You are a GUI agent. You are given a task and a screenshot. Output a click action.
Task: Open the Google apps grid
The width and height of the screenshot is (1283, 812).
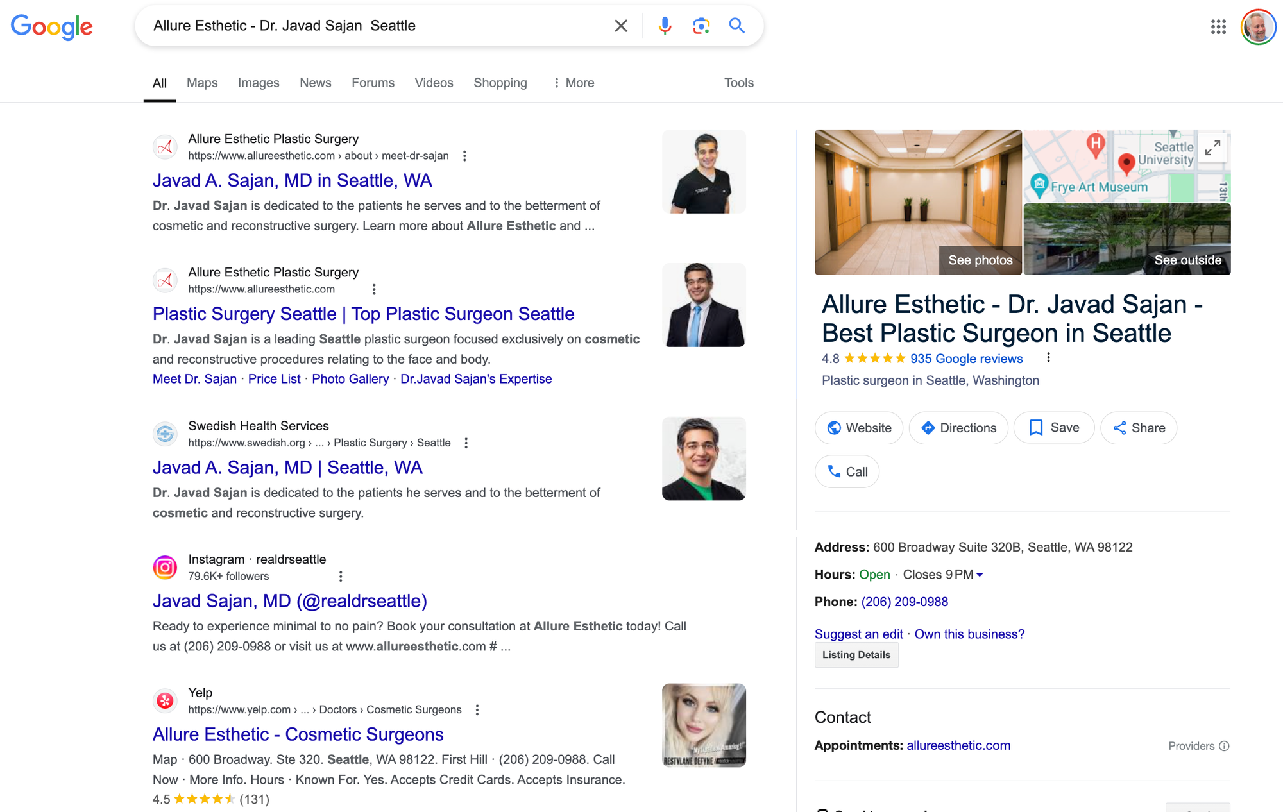click(x=1218, y=27)
